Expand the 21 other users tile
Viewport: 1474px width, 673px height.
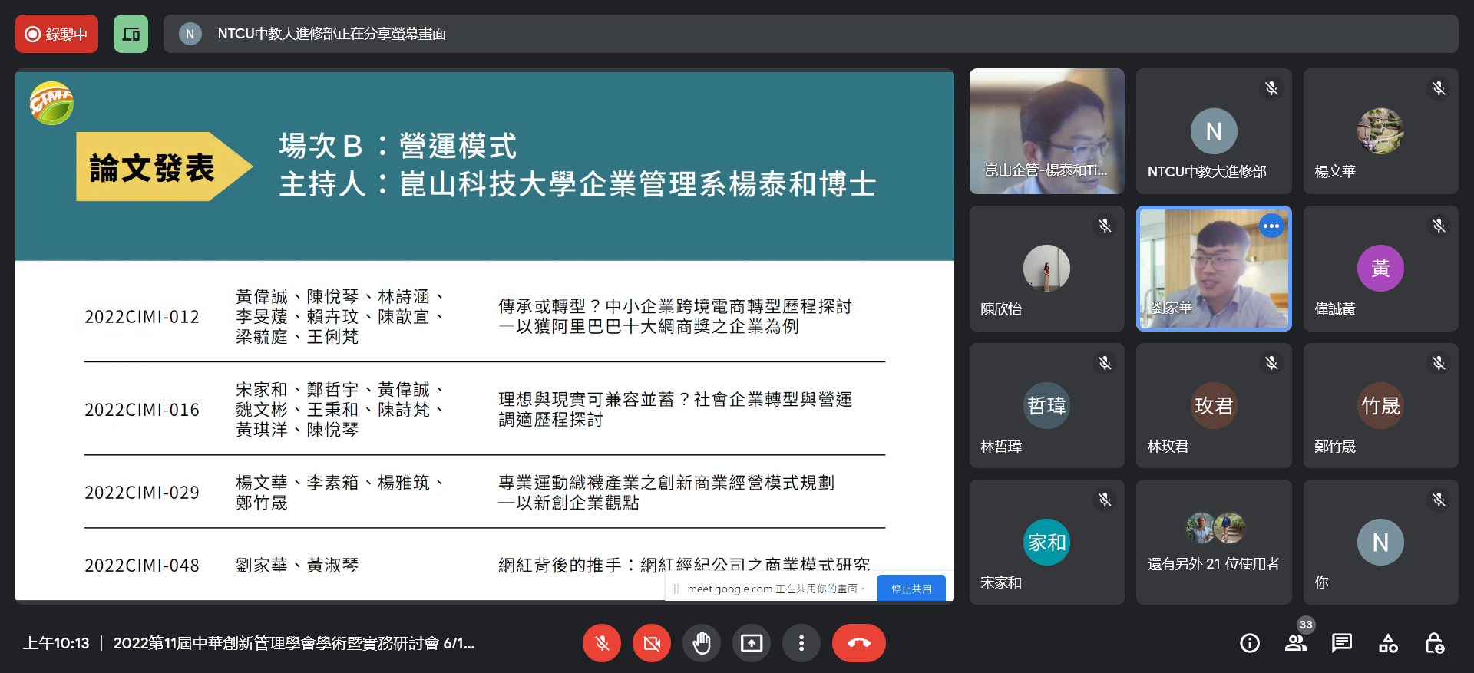[1214, 543]
